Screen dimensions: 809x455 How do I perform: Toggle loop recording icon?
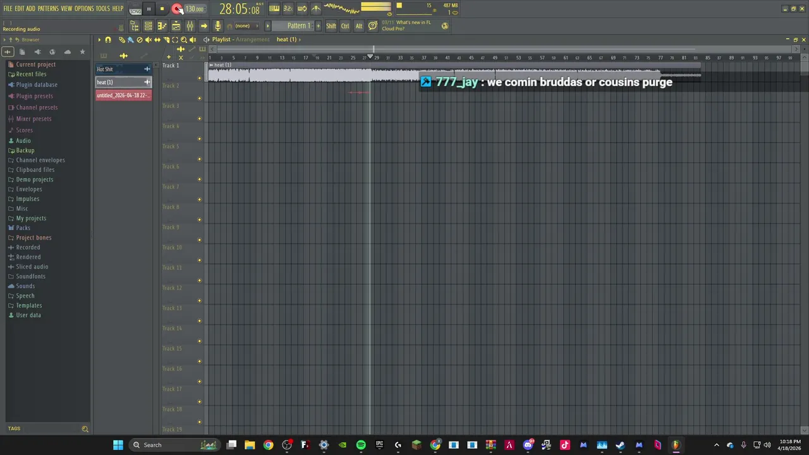[x=302, y=9]
